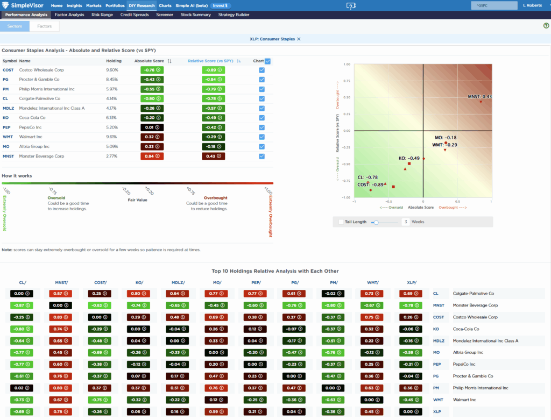Viewport: 551px width, 420px height.
Task: Expand the Markets menu
Action: coord(94,5)
